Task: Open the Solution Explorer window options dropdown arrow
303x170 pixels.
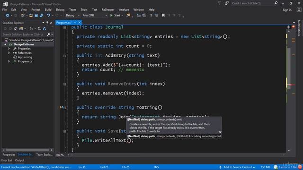Action: coord(43,23)
